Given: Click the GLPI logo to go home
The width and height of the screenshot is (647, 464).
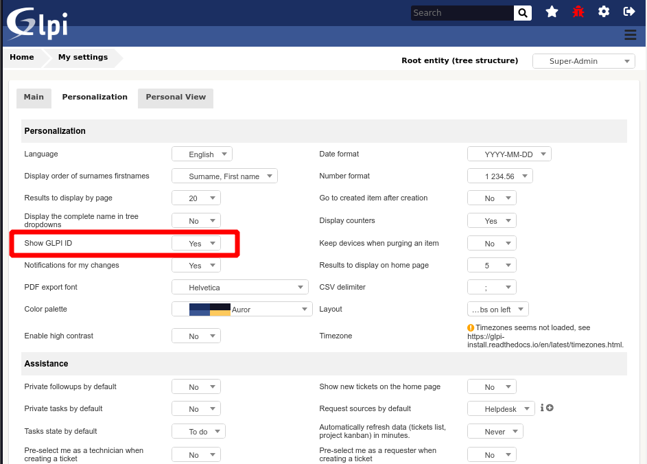Looking at the screenshot, I should click(x=36, y=21).
